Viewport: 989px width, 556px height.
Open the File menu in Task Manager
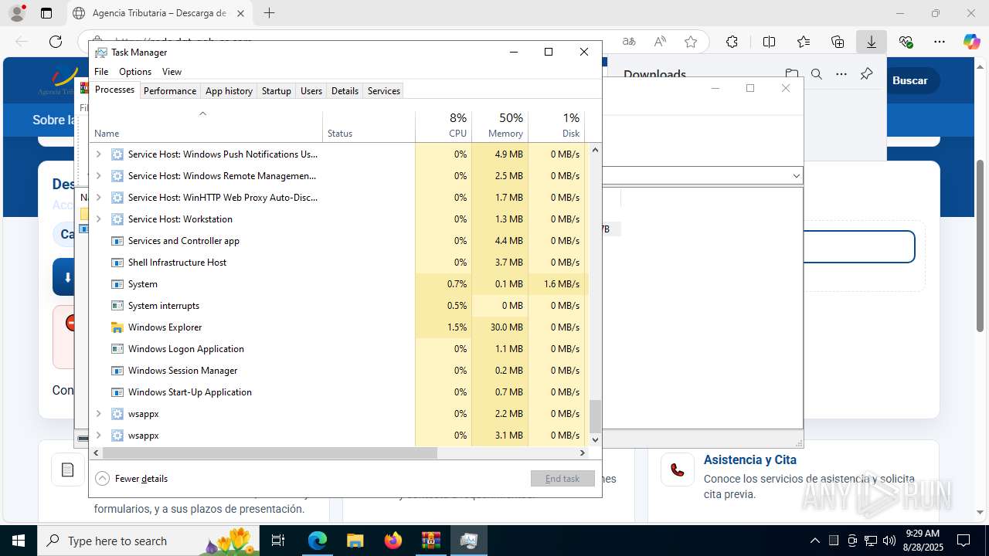tap(101, 72)
